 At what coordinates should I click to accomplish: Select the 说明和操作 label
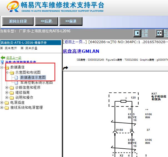[x=24, y=97]
